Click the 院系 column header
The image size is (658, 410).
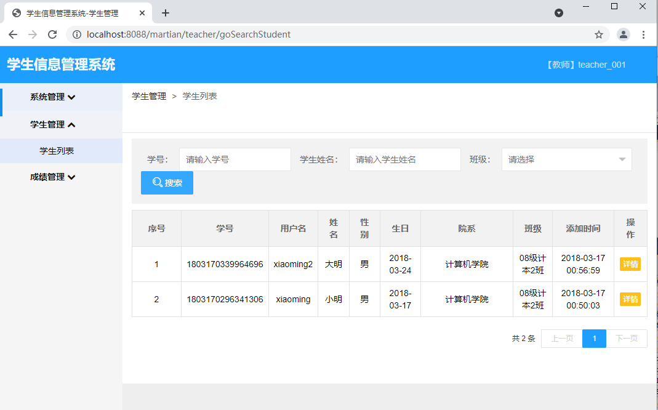coord(467,229)
